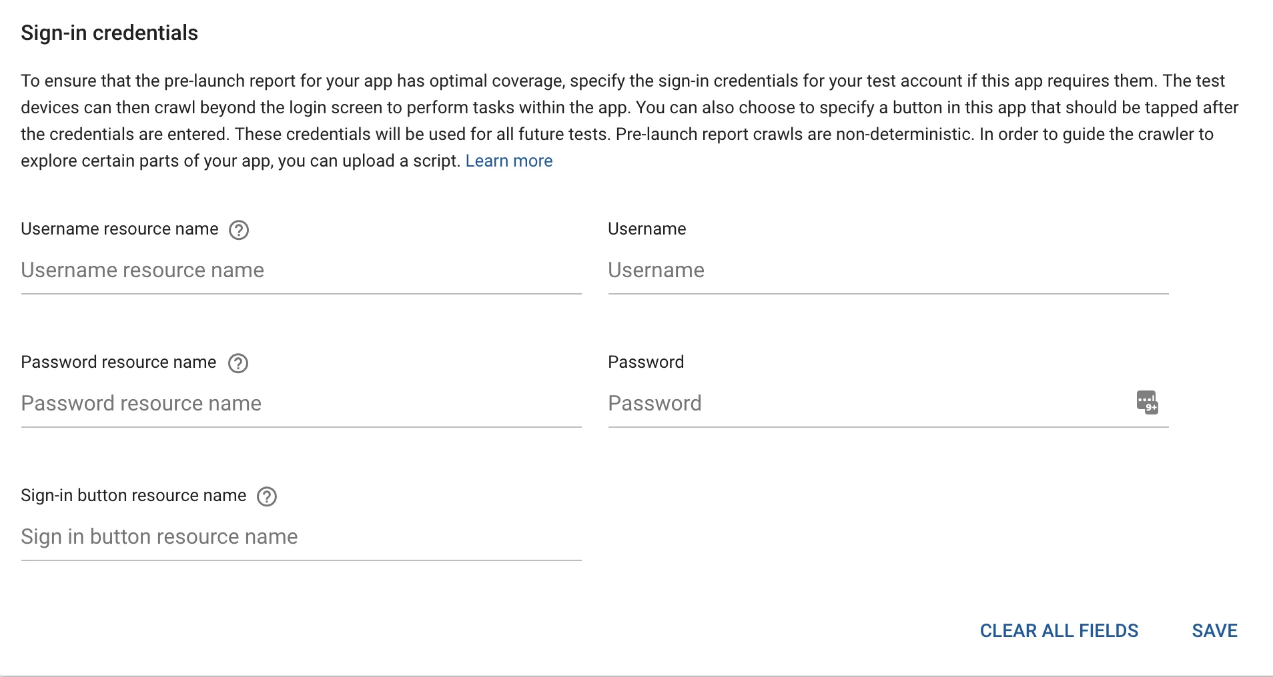Image resolution: width=1273 pixels, height=677 pixels.
Task: Click the "Pre-launch report crawls are non-deterministic" sentence
Action: (794, 135)
